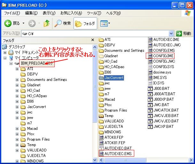Select the JWCXP.BAT file
195x164 pixels.
coord(163,127)
